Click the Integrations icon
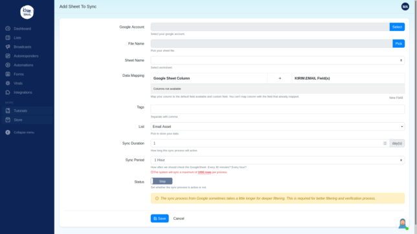The height and width of the screenshot is (234, 417). (x=8, y=92)
